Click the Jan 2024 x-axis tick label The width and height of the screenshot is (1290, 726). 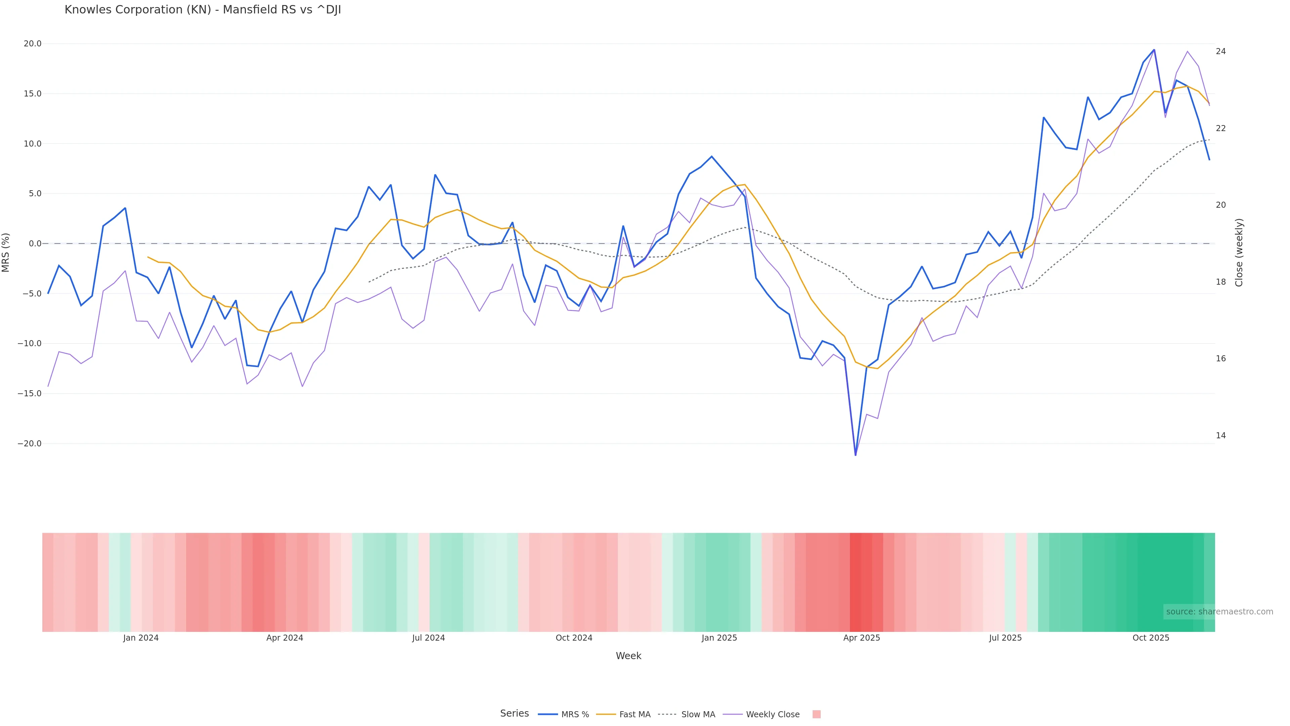tap(141, 638)
